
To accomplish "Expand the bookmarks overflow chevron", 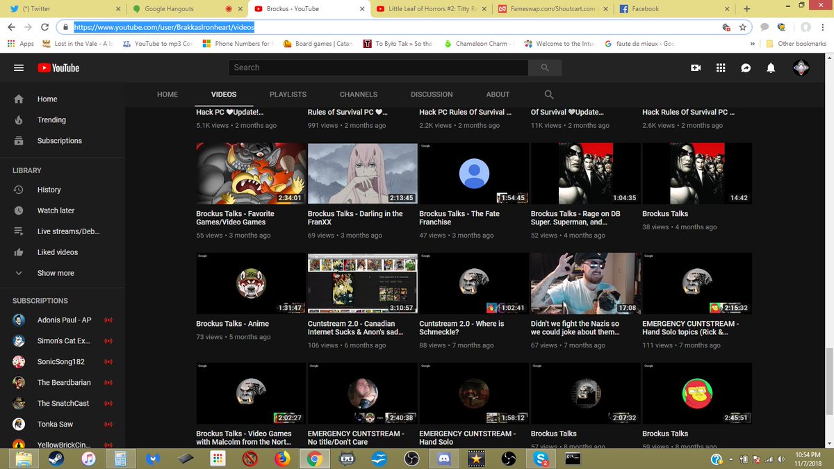I will tap(753, 43).
